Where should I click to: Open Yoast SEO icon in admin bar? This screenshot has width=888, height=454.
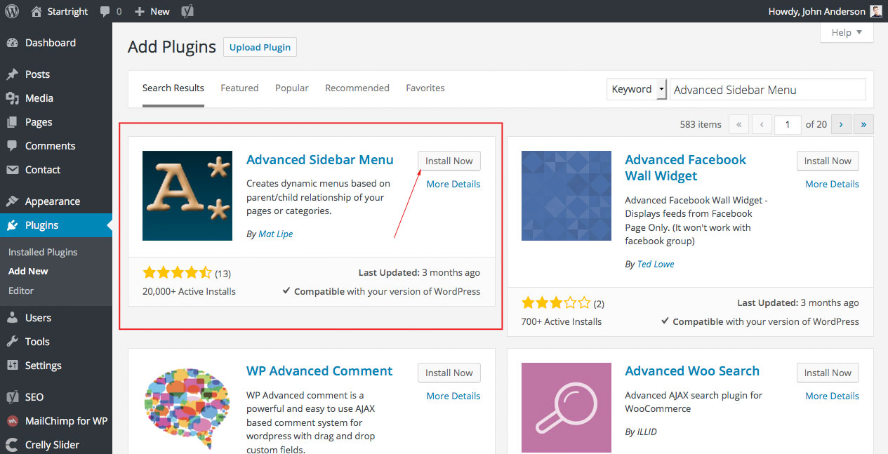(x=187, y=11)
